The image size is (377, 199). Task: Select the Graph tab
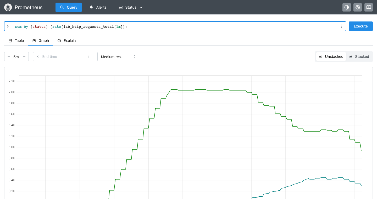[x=41, y=41]
